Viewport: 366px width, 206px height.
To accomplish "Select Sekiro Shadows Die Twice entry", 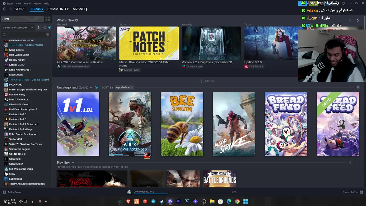I will (26, 144).
